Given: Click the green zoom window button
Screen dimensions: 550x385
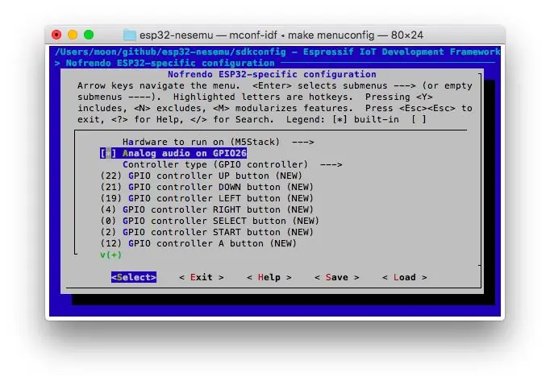Looking at the screenshot, I should pos(89,35).
